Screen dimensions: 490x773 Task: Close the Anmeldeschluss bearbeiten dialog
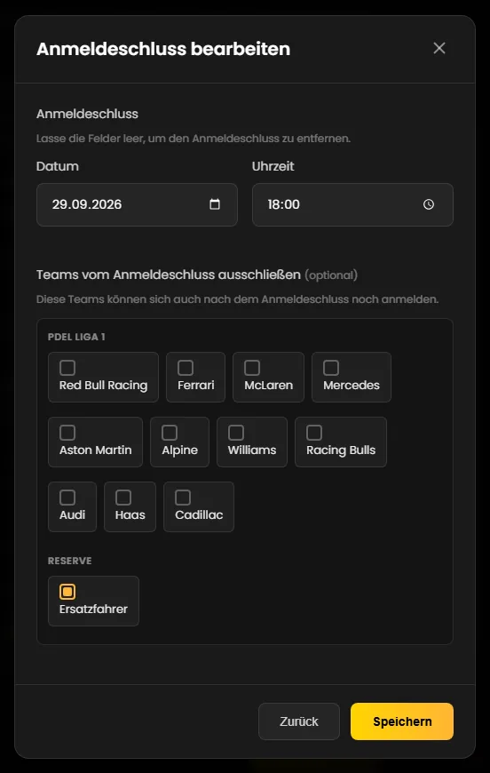click(x=439, y=48)
